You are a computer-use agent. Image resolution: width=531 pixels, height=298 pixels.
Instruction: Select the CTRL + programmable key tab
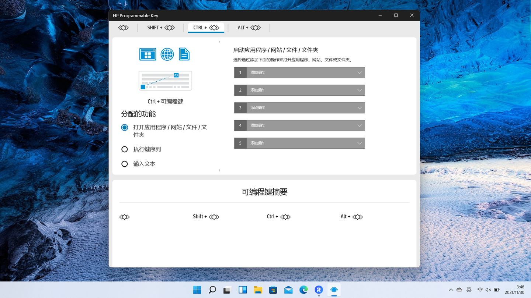[206, 28]
